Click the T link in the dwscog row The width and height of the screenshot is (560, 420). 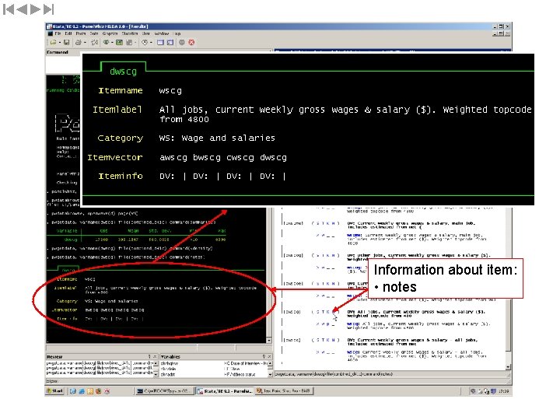point(323,255)
